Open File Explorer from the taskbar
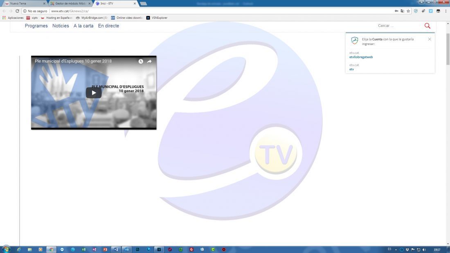The height and width of the screenshot is (253, 450). click(29, 250)
